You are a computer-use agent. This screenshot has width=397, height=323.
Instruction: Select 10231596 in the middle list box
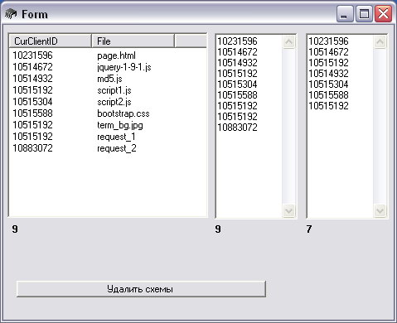(237, 41)
